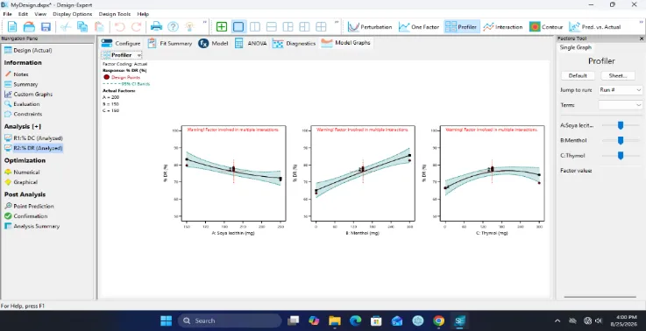The width and height of the screenshot is (646, 331).
Task: Click the Sheet... button
Action: pyautogui.click(x=618, y=76)
